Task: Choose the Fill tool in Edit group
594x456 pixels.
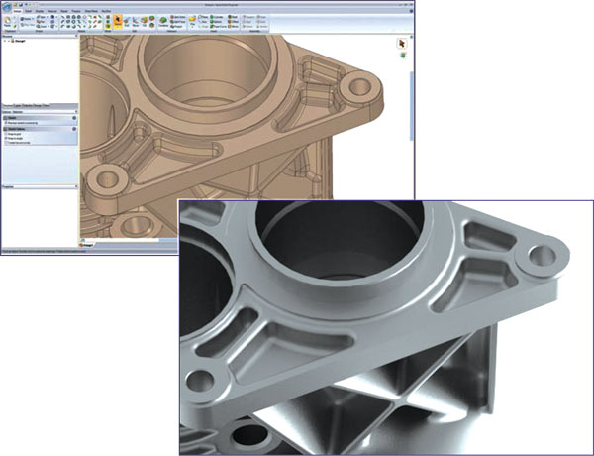Action: click(x=144, y=21)
